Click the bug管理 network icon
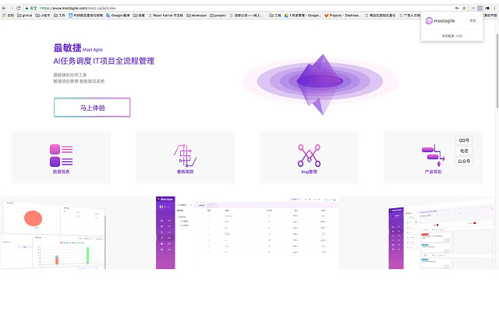The height and width of the screenshot is (312, 499). click(309, 155)
